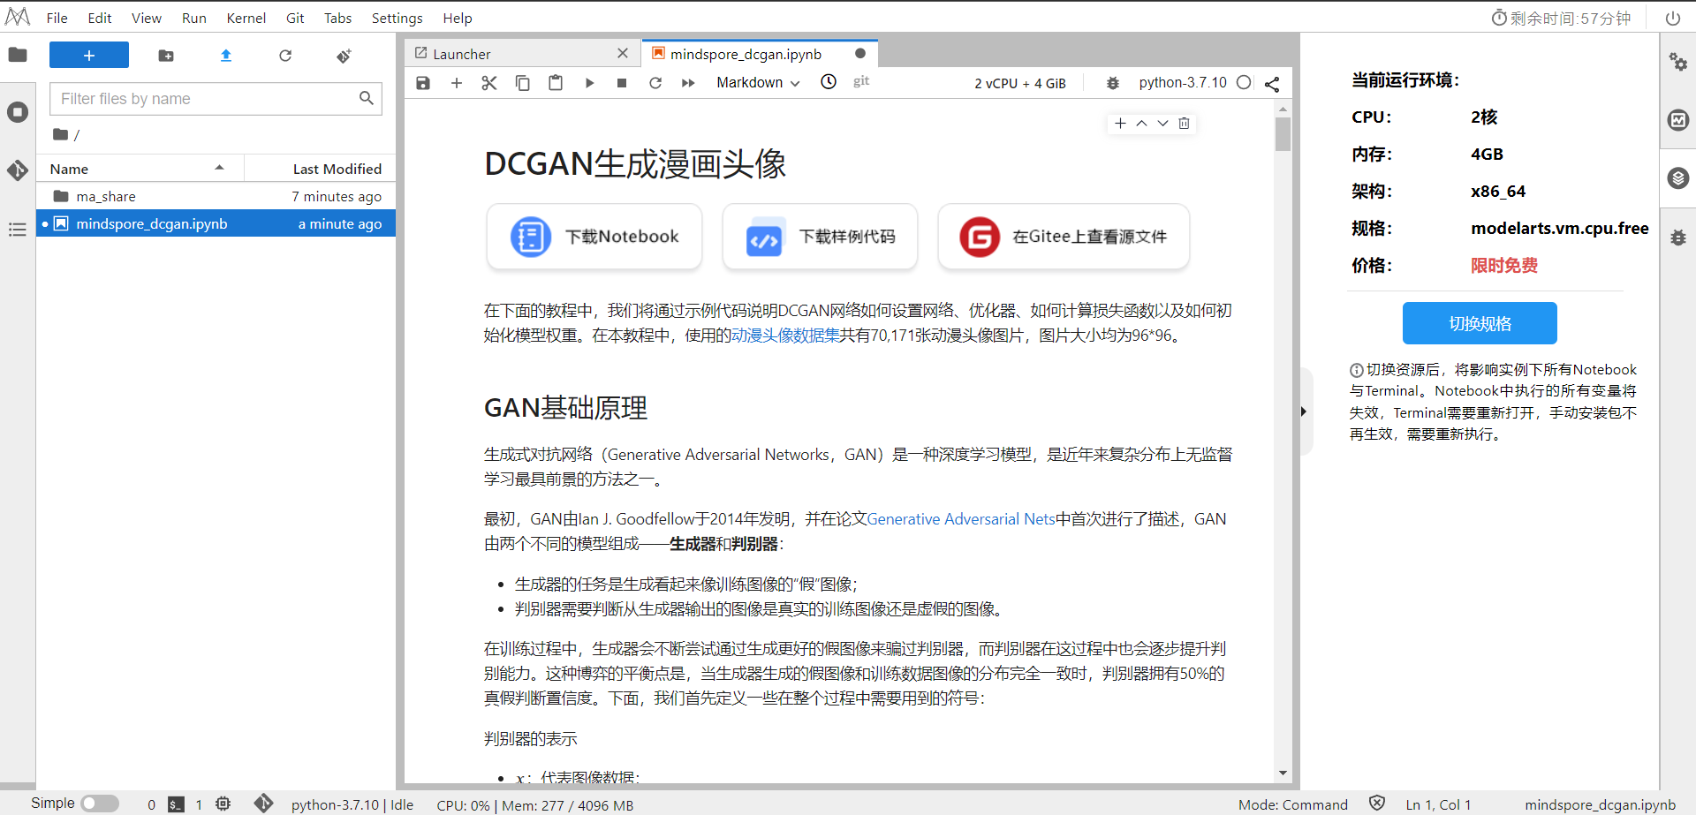The image size is (1696, 815).
Task: Switch to the Launcher tab
Action: coord(461,53)
